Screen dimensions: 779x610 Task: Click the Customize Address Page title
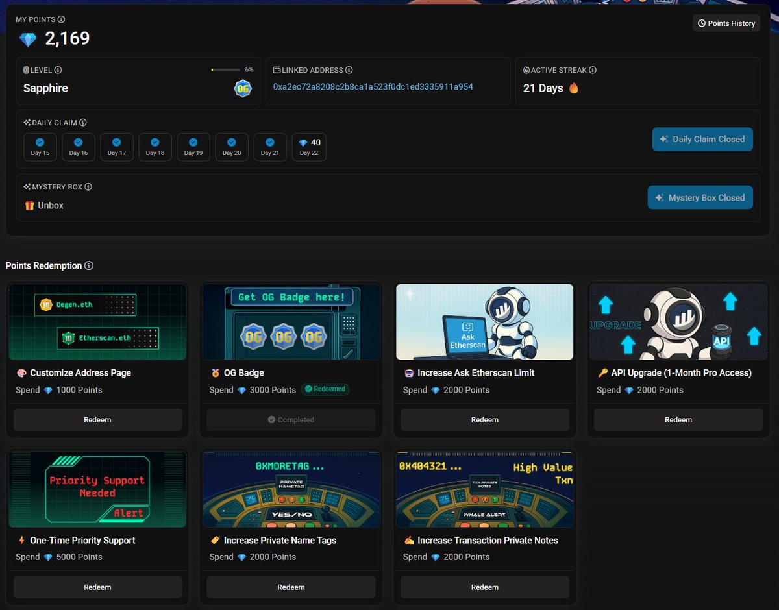[80, 373]
